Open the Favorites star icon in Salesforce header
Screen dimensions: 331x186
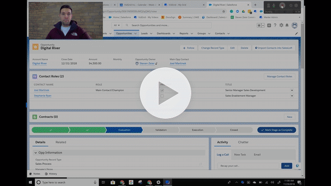pos(259,25)
